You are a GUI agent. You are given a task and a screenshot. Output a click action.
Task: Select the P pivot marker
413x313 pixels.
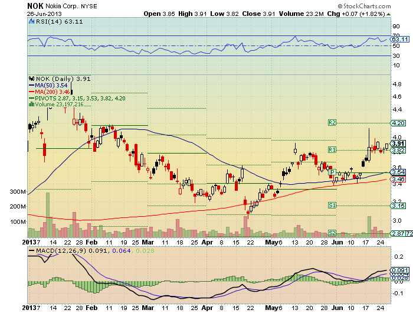332,172
